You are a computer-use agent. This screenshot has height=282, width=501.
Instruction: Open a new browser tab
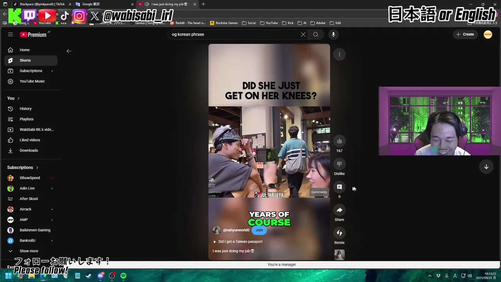203,4
